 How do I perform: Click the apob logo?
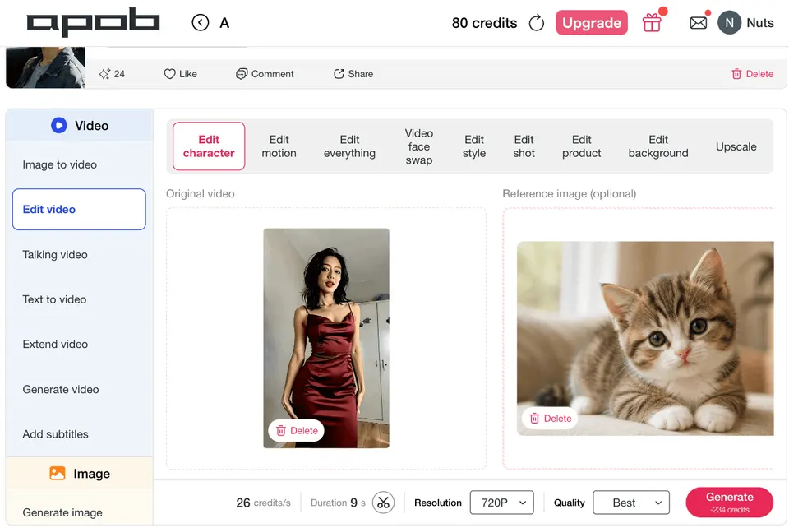click(x=93, y=22)
